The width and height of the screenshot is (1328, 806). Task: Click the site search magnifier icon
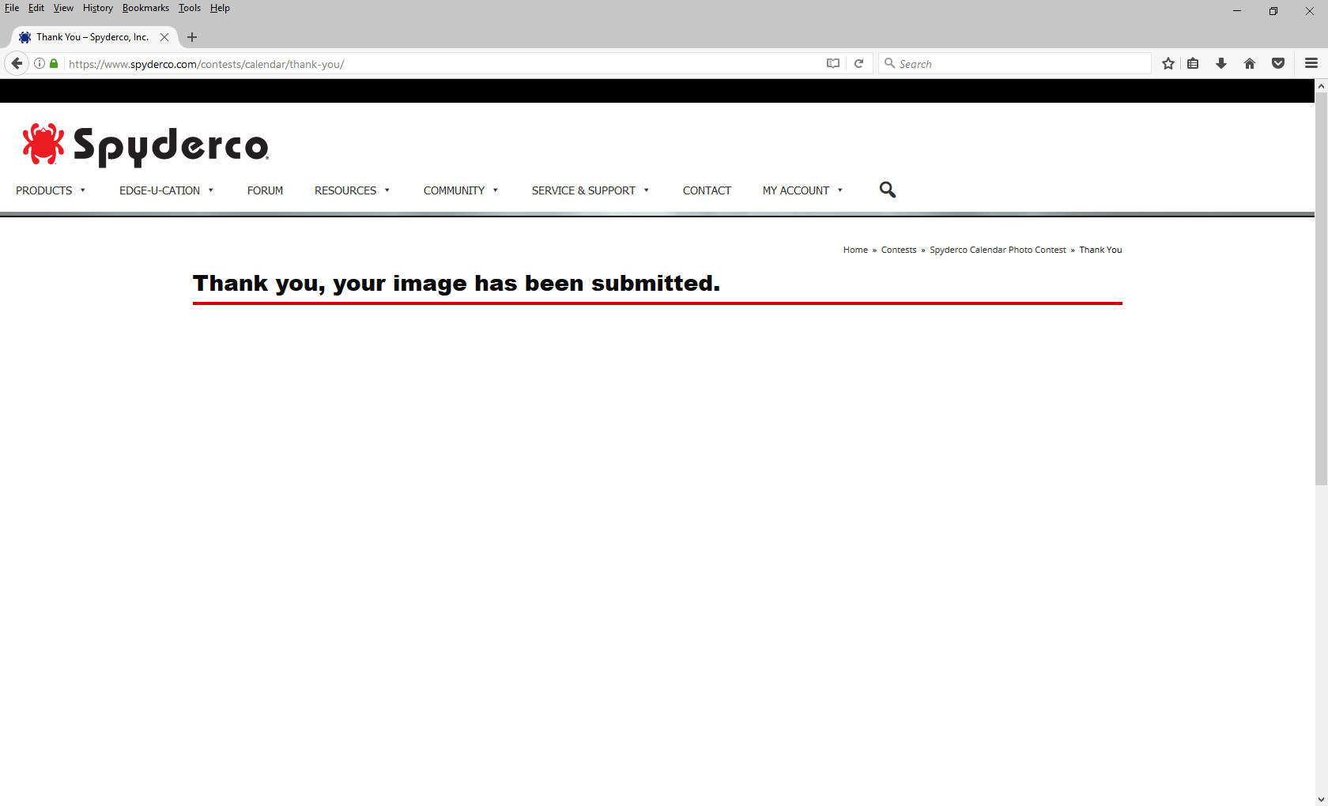pyautogui.click(x=887, y=190)
